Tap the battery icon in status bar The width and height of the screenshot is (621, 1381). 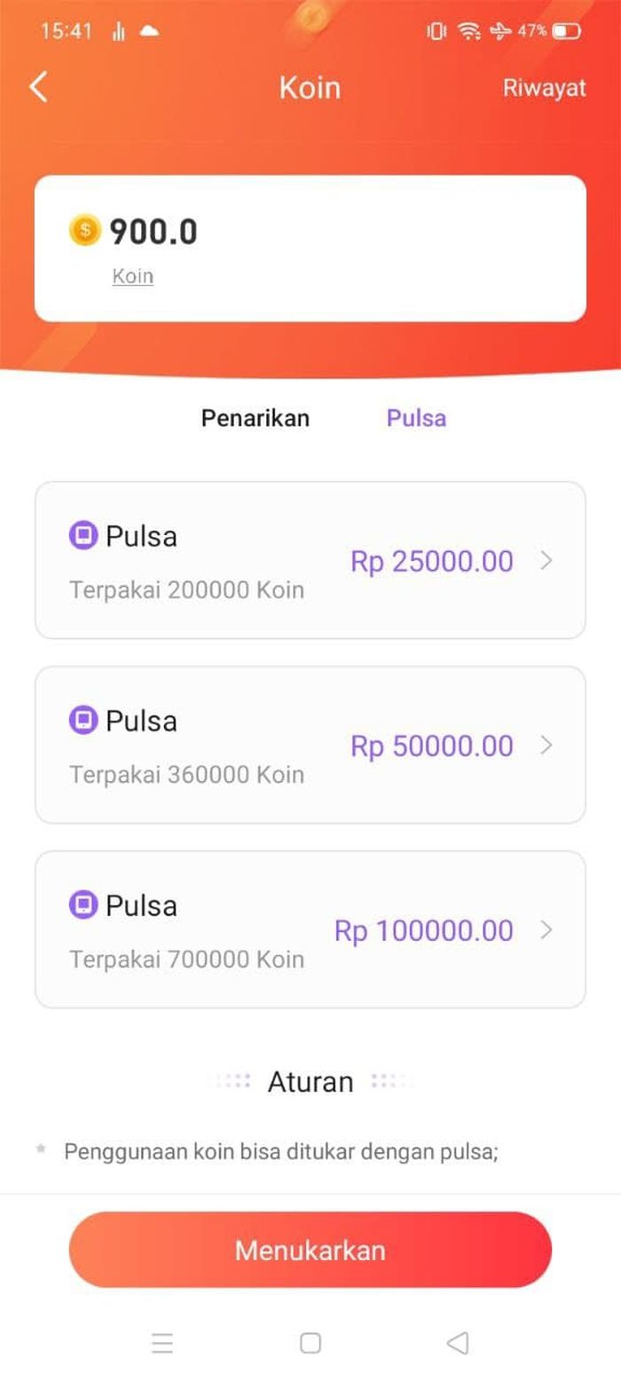pyautogui.click(x=566, y=31)
